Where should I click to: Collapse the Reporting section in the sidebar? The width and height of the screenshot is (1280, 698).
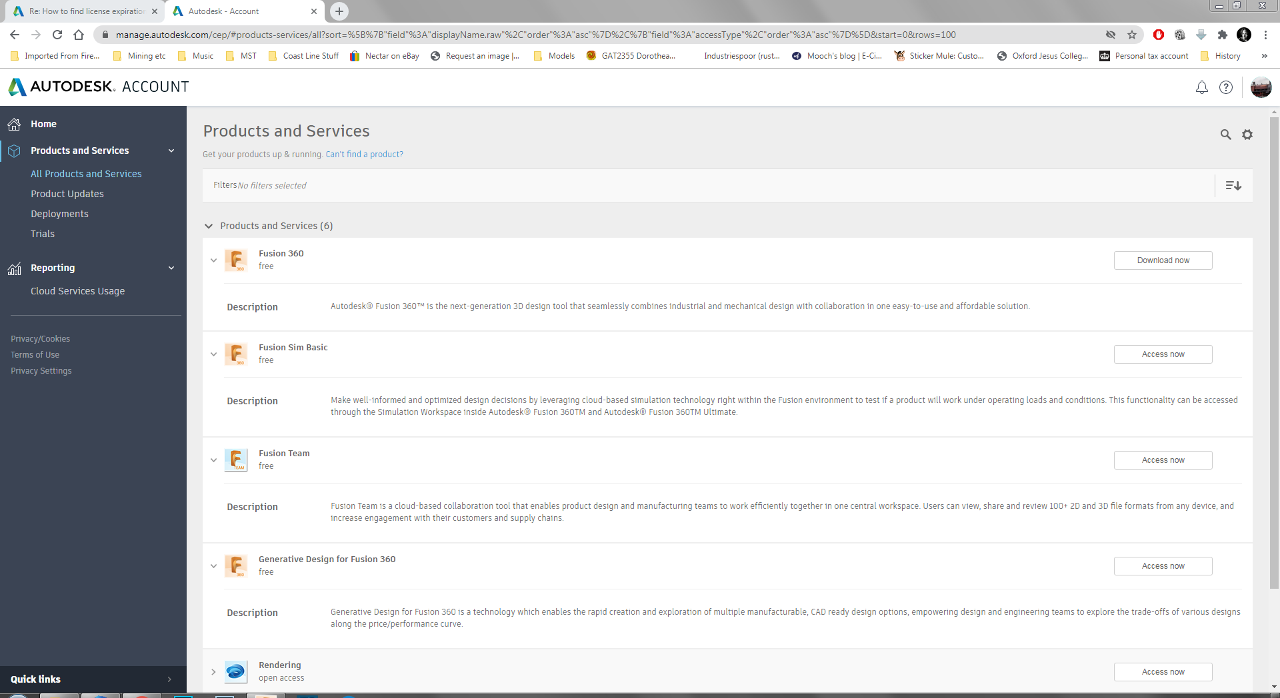[171, 268]
